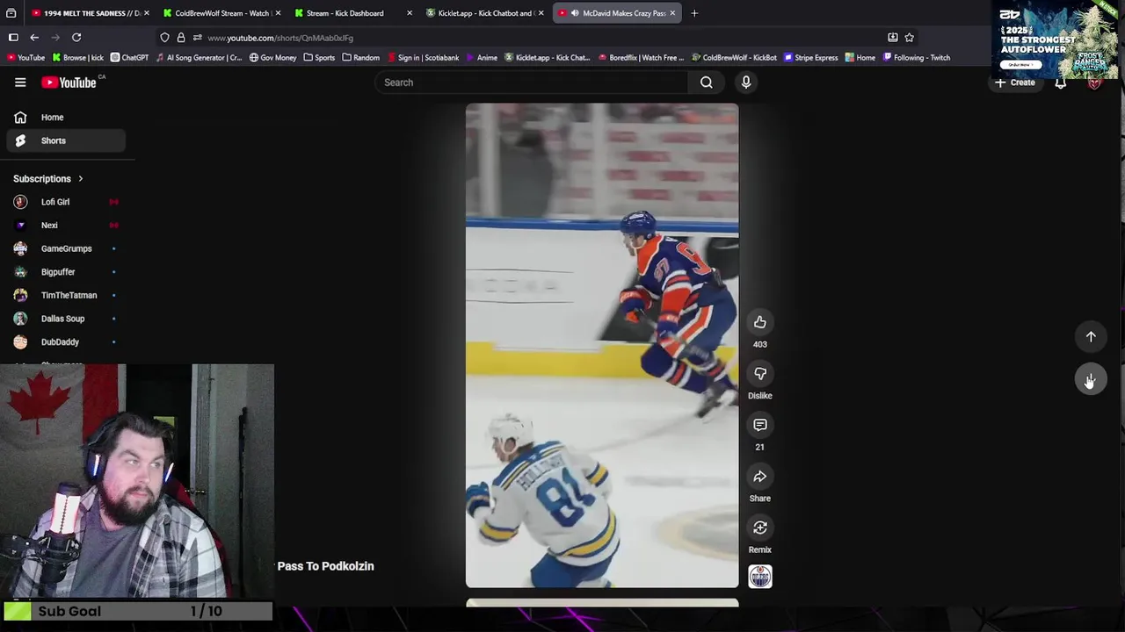This screenshot has width=1125, height=632.
Task: Open the sidebar panel toggle icon
Action: [x=13, y=38]
